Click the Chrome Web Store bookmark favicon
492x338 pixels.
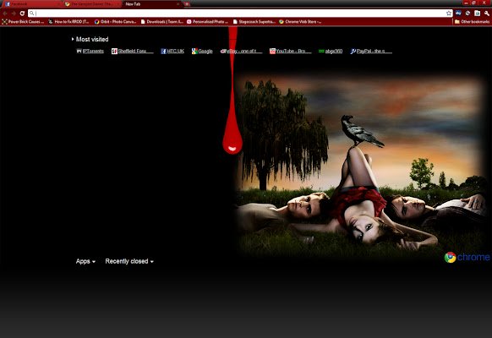282,22
